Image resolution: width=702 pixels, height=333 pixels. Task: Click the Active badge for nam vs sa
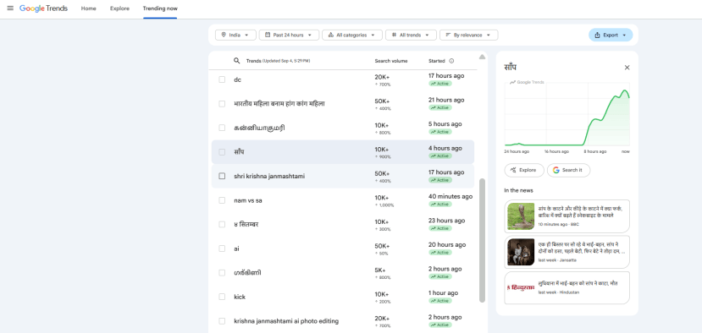(440, 205)
